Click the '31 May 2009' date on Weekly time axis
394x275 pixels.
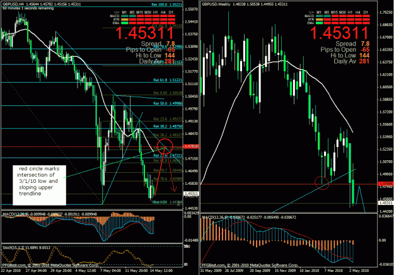[209, 271]
